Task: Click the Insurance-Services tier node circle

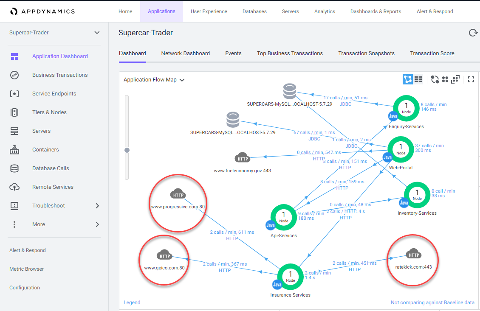Action: pyautogui.click(x=291, y=277)
